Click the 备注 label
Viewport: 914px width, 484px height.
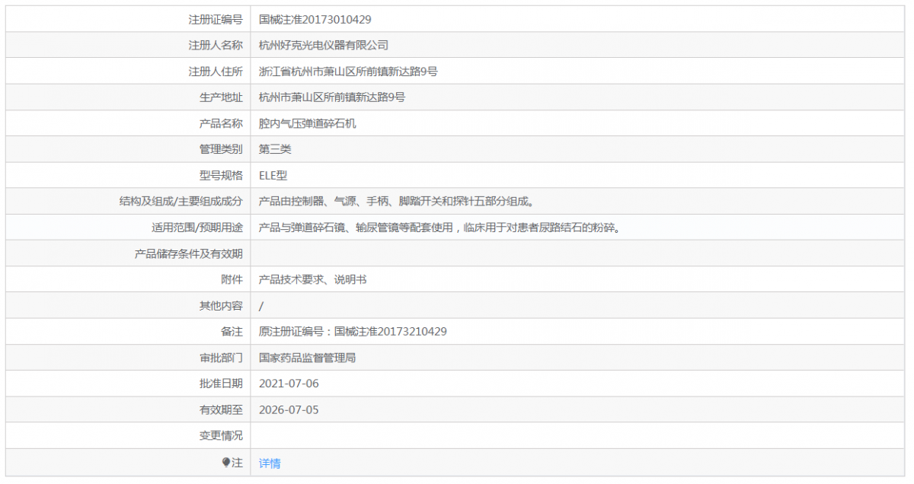[x=232, y=331]
